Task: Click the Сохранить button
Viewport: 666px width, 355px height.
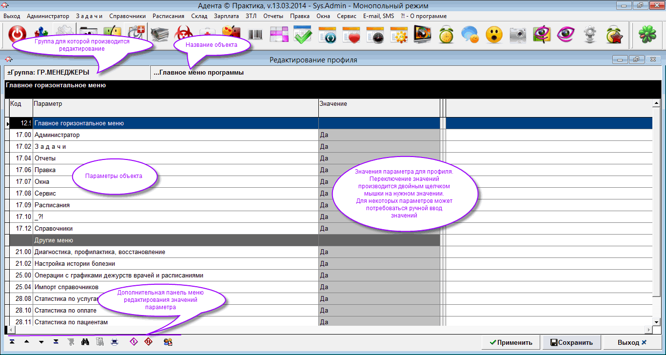Action: (571, 342)
